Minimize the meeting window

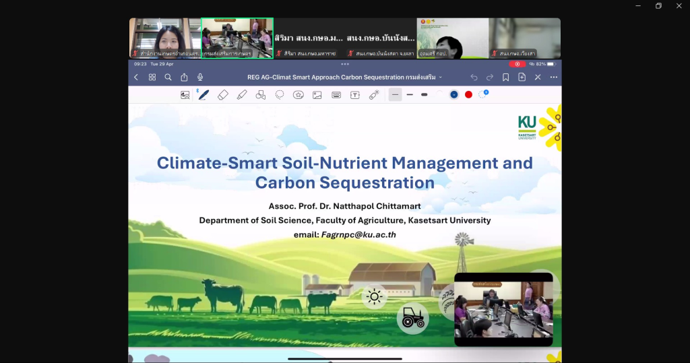(x=638, y=5)
